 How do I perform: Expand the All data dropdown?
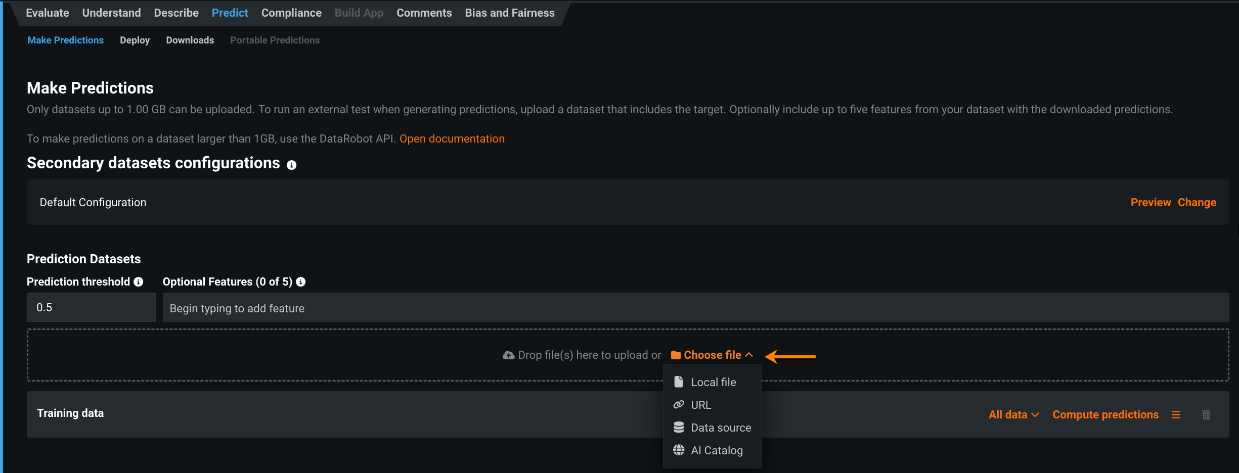click(1013, 415)
